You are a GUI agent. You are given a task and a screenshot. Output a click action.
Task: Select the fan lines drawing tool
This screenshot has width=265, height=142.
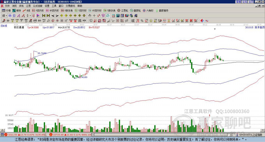click(95, 21)
